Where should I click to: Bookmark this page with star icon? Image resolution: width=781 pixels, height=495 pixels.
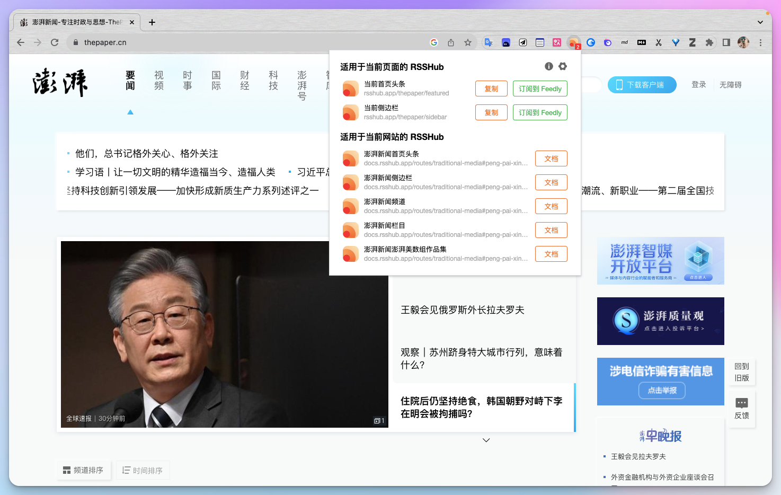(468, 42)
